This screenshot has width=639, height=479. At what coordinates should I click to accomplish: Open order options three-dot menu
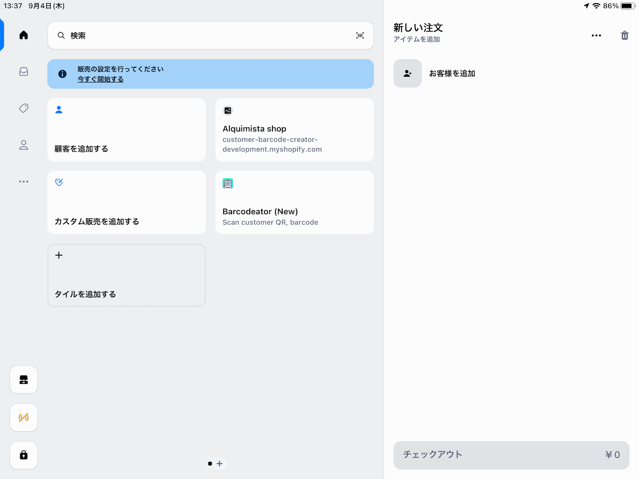coord(596,35)
